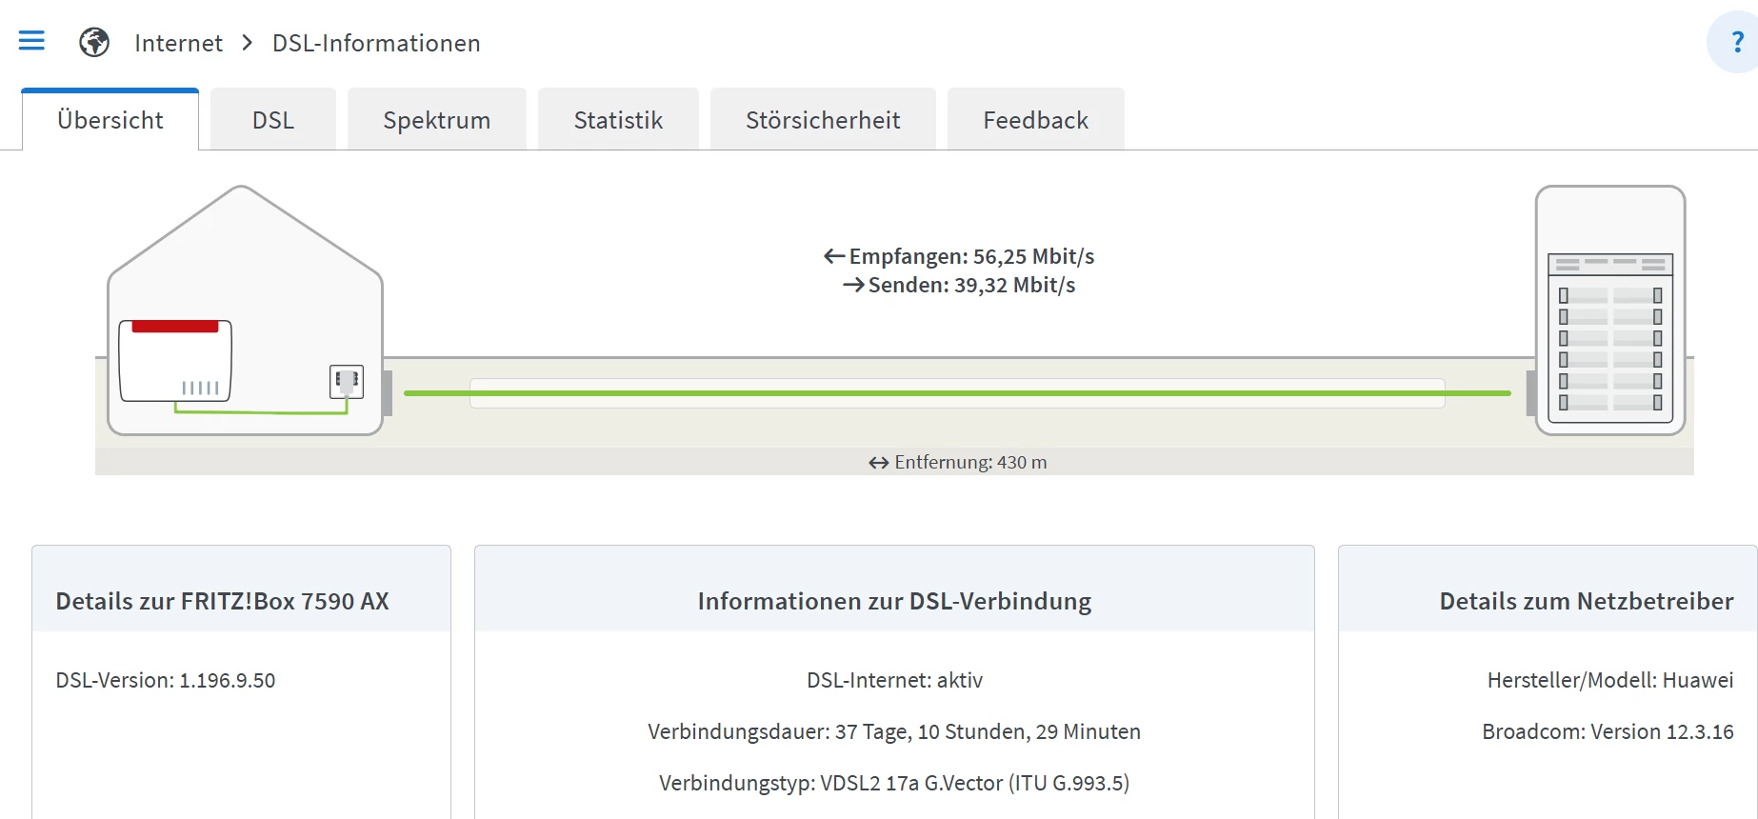The width and height of the screenshot is (1758, 819).
Task: Click the wall socket icon in house
Action: [347, 381]
